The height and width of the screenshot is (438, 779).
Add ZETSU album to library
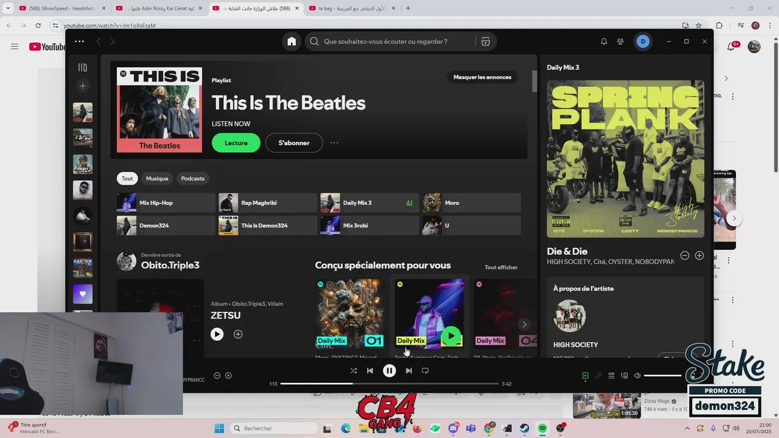point(238,334)
